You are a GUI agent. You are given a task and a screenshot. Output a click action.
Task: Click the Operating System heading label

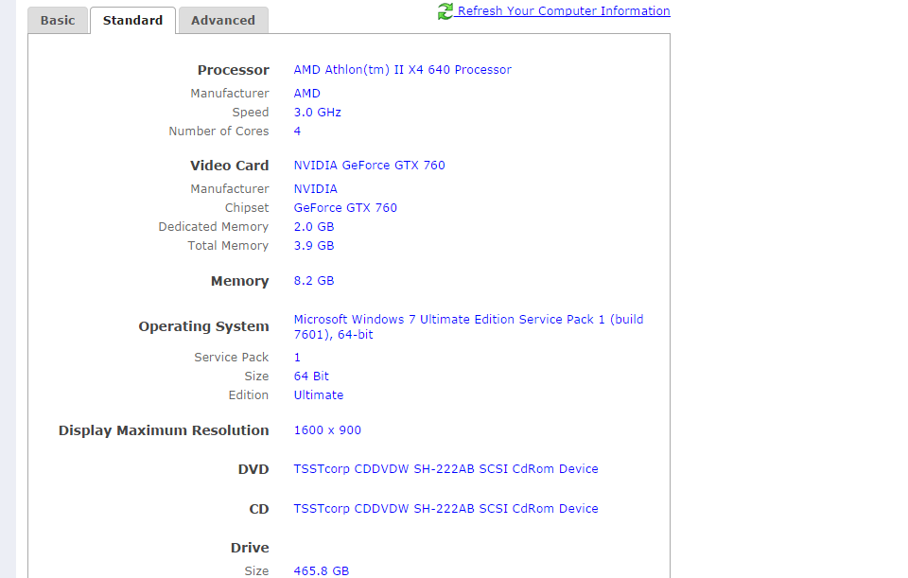pos(204,326)
